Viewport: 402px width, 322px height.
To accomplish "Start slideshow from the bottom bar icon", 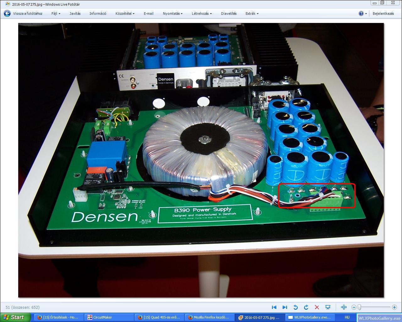I will coord(328,307).
